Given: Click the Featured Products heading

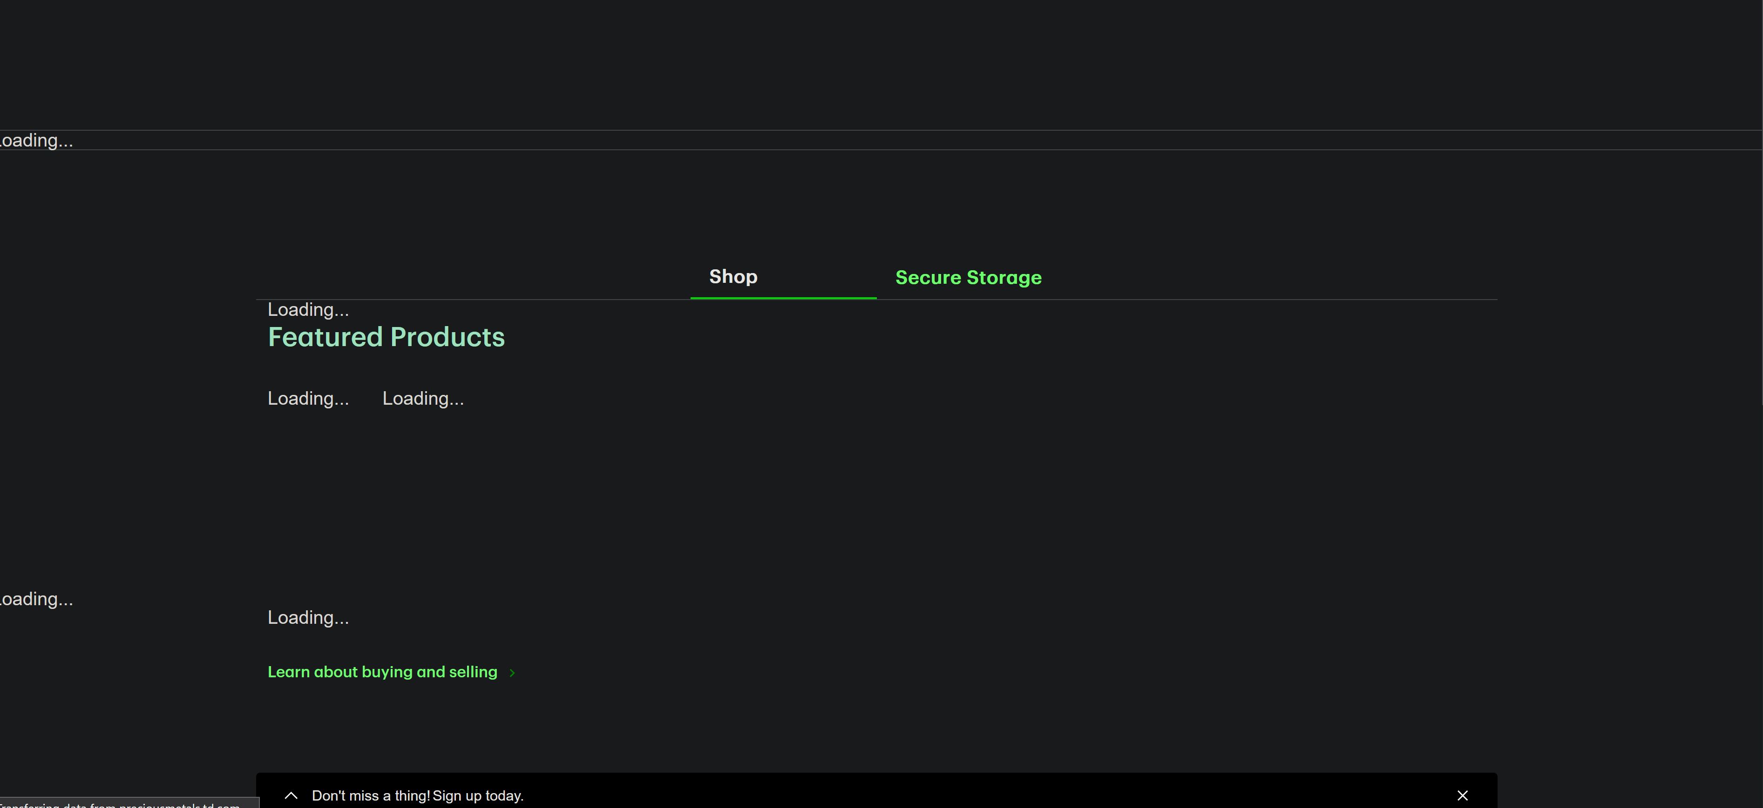Looking at the screenshot, I should click(386, 337).
